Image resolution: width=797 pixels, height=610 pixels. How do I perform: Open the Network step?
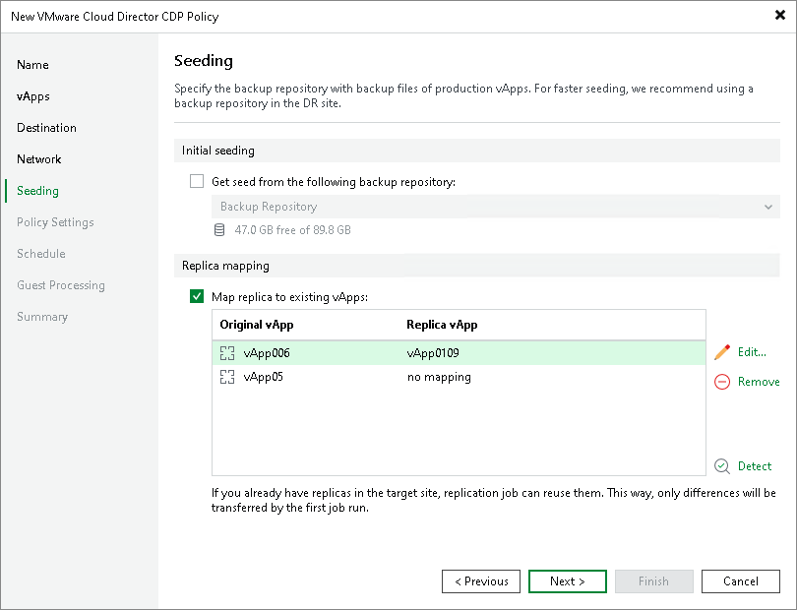click(x=39, y=159)
